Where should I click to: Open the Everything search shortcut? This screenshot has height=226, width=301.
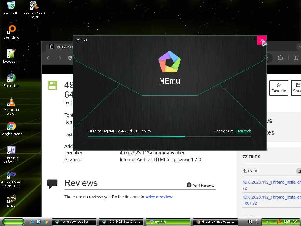pos(11,32)
